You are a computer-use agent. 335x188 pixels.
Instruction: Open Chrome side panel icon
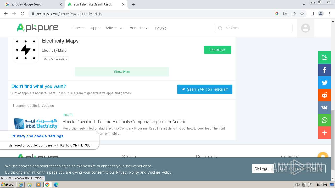(x=312, y=14)
